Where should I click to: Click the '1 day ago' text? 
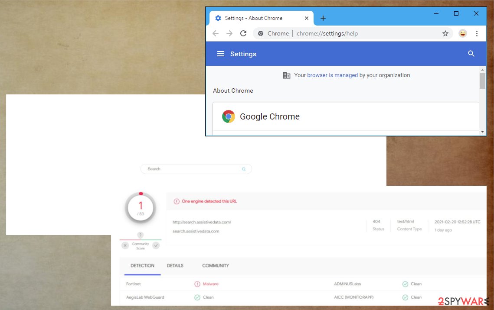point(443,230)
